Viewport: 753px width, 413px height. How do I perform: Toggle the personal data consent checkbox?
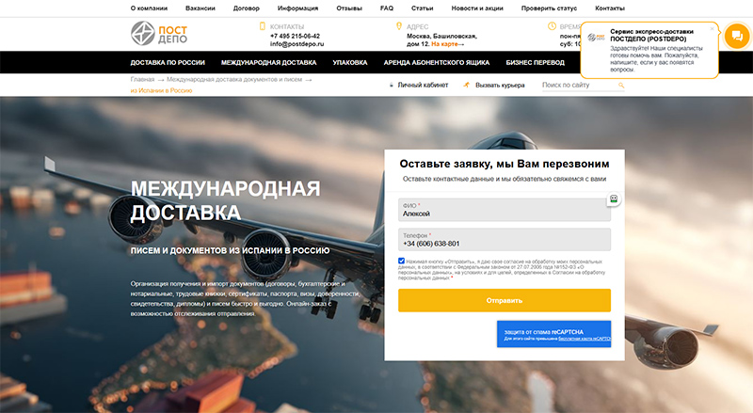(402, 261)
